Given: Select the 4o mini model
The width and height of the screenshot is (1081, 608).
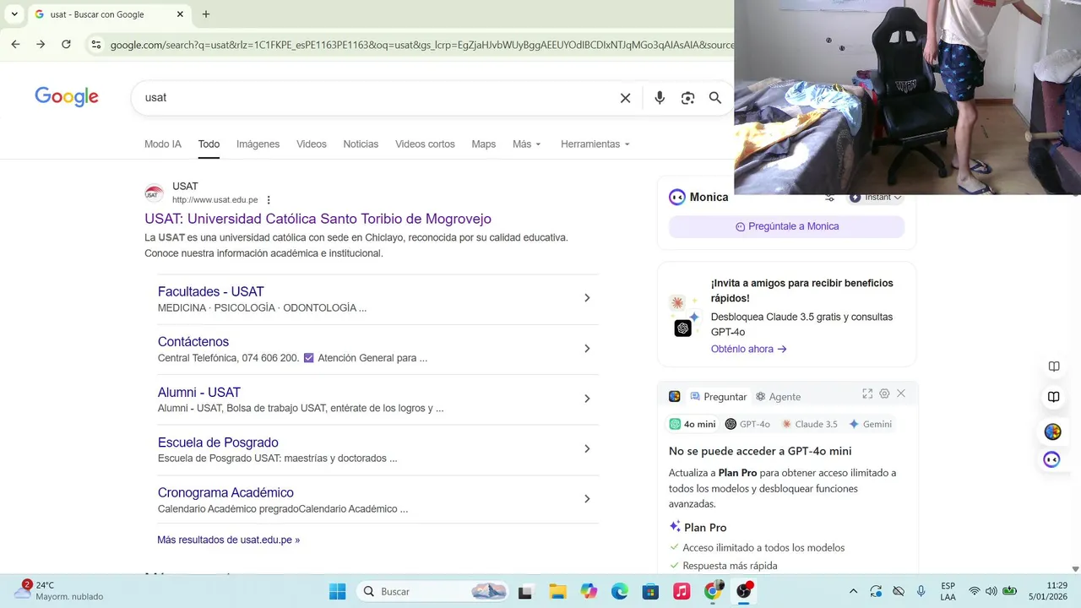Looking at the screenshot, I should coord(693,424).
